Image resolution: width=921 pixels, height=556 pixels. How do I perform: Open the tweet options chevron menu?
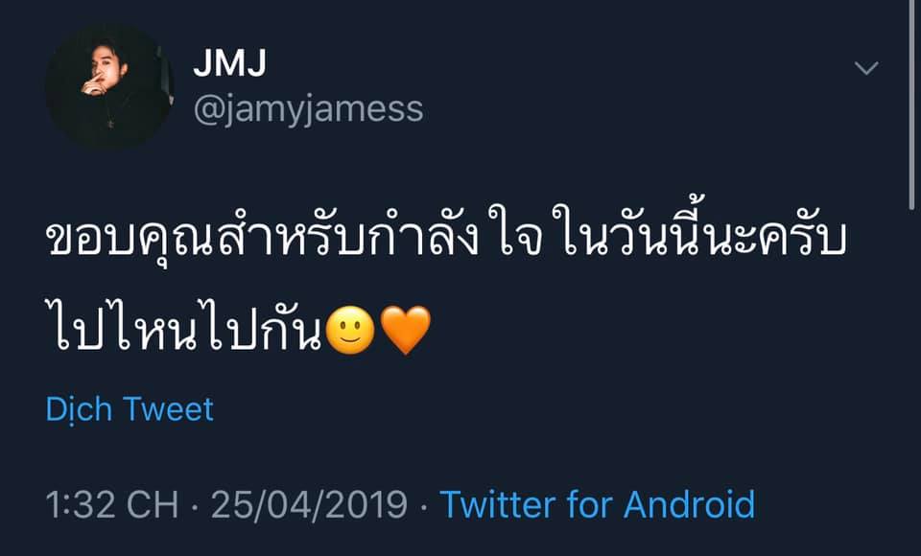point(866,68)
